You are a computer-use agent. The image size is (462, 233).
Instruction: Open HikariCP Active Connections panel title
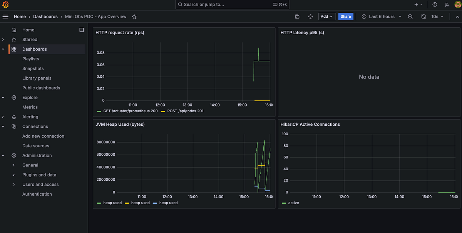pos(310,125)
